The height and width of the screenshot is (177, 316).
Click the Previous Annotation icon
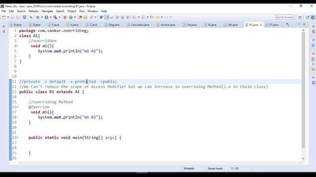pyautogui.click(x=143, y=17)
